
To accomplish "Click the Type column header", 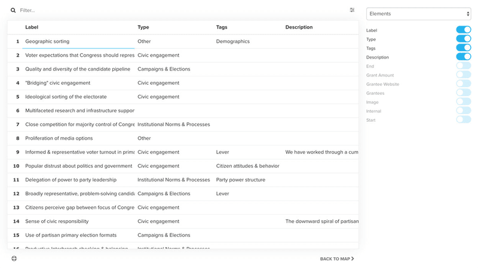I will pos(143,27).
